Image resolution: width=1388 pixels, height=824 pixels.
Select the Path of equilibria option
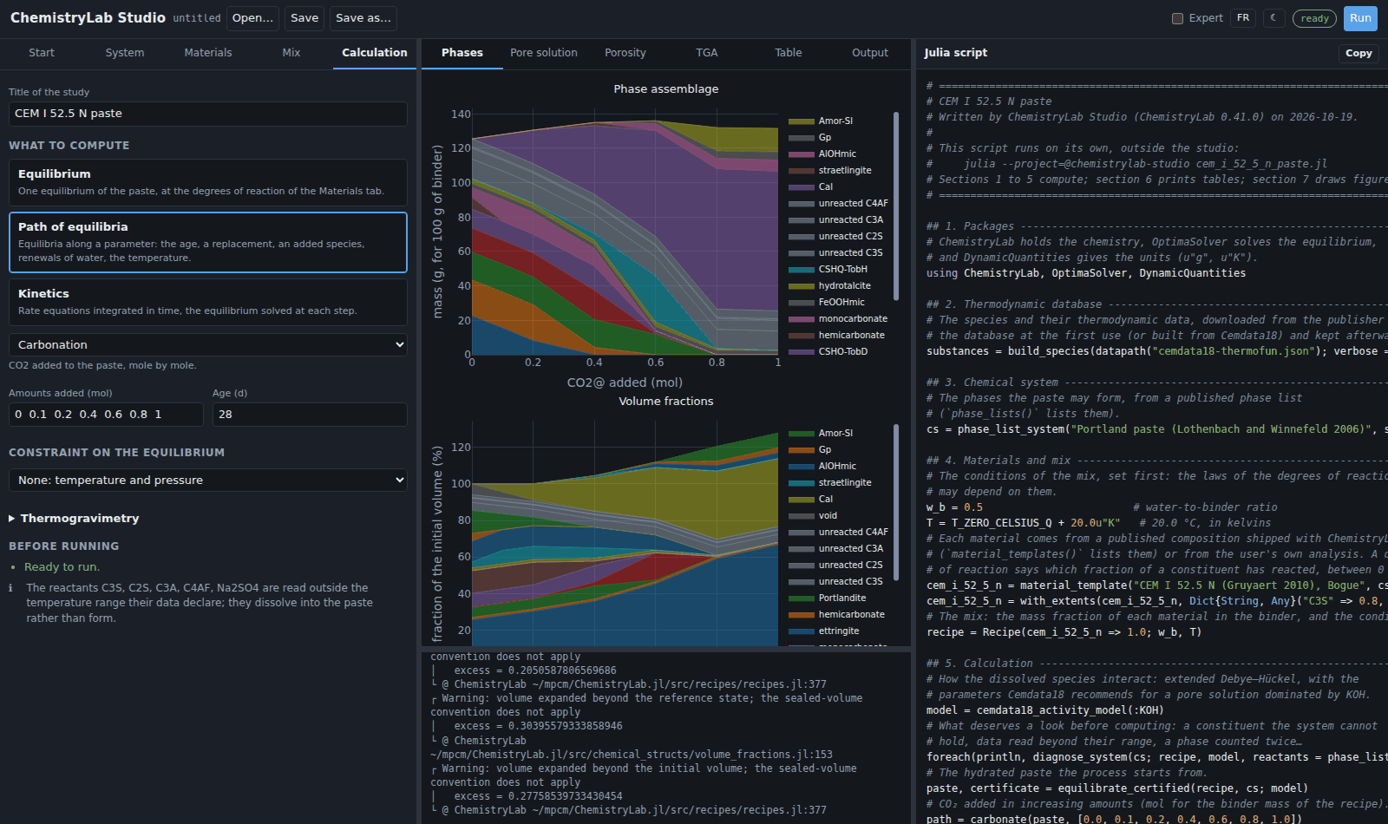(208, 242)
